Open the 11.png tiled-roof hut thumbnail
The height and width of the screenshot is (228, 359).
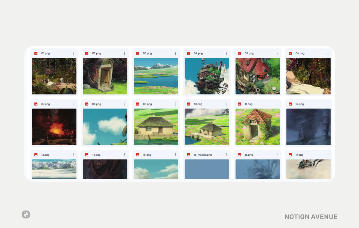(x=258, y=127)
